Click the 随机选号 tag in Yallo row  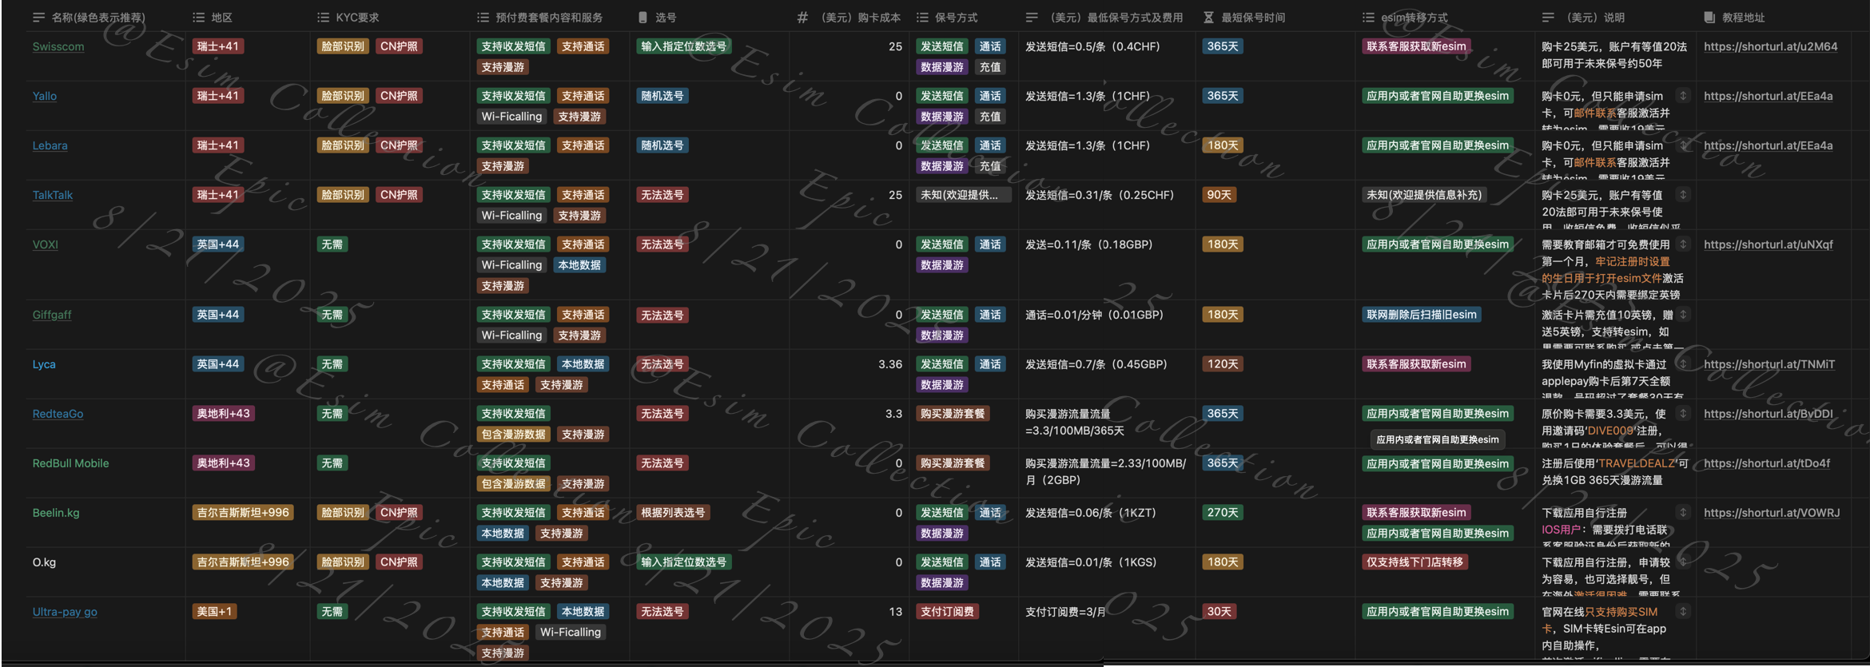pyautogui.click(x=662, y=96)
